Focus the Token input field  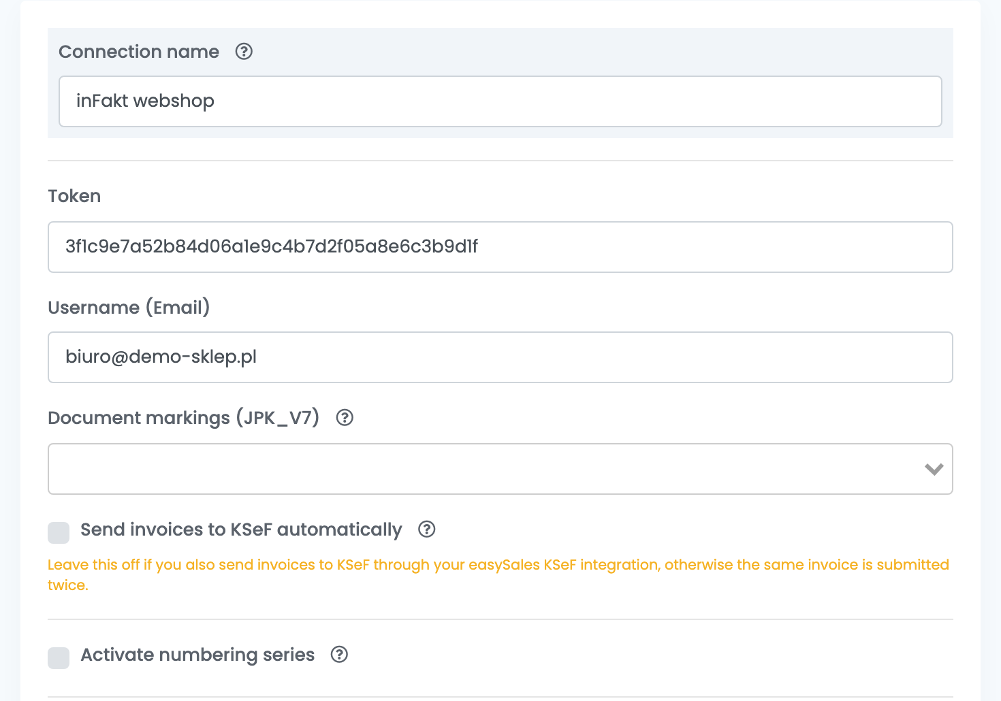[500, 247]
